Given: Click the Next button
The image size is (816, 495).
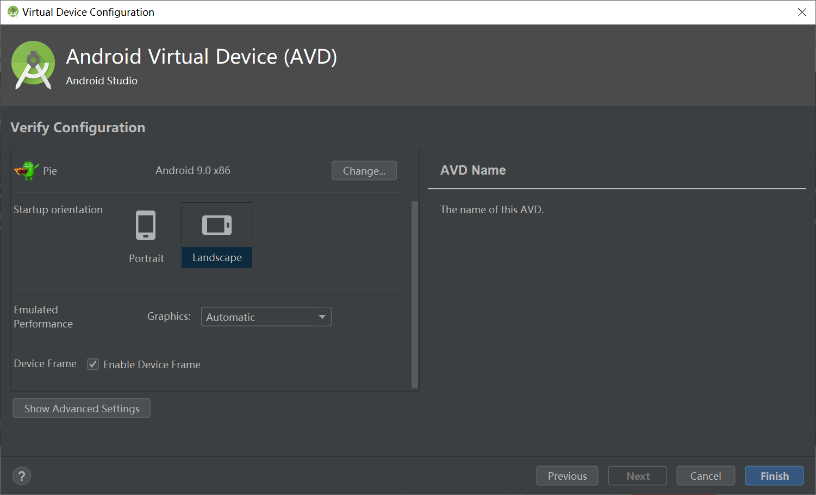Looking at the screenshot, I should pyautogui.click(x=637, y=476).
